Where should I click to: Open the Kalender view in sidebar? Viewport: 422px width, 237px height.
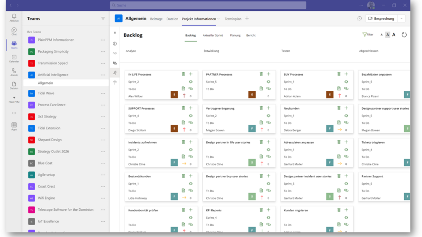[x=14, y=58]
